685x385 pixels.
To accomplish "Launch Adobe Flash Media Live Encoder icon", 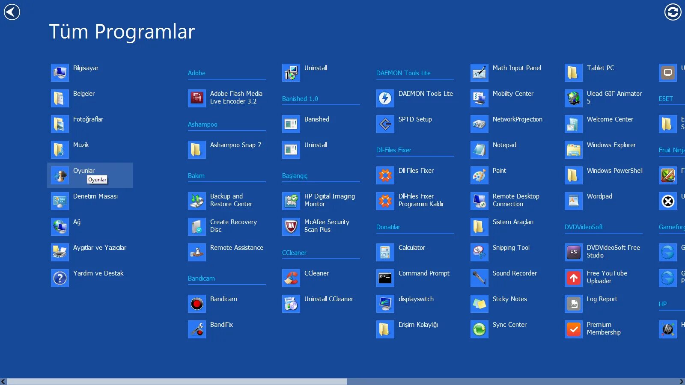I will 197,98.
